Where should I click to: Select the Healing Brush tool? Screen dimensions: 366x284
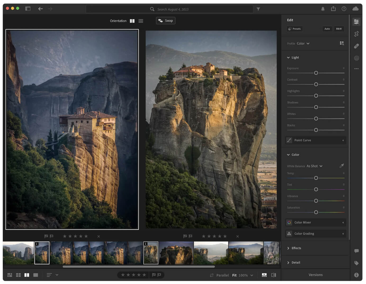356,46
